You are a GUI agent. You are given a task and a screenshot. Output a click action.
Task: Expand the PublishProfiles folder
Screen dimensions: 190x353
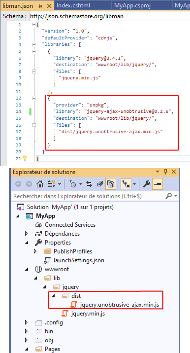35,251
